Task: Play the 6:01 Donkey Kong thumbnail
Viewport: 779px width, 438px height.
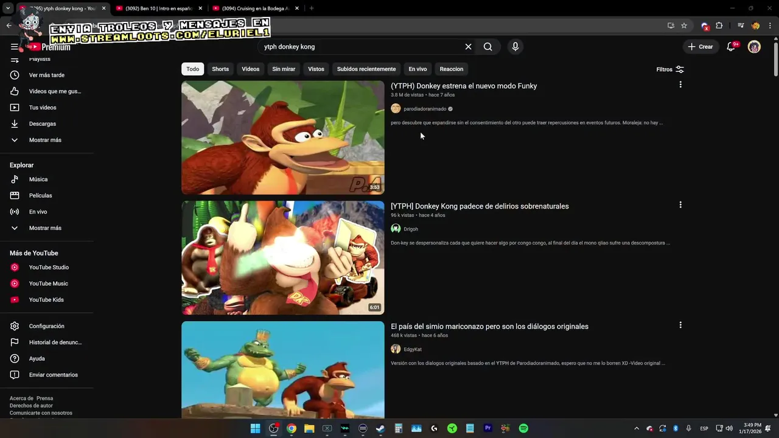Action: coord(283,258)
